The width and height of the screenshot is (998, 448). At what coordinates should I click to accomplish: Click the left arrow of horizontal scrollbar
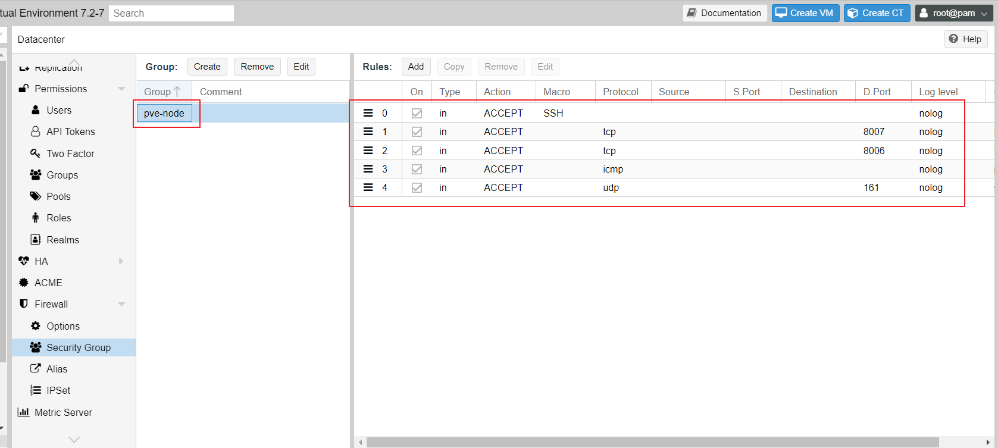tap(360, 443)
